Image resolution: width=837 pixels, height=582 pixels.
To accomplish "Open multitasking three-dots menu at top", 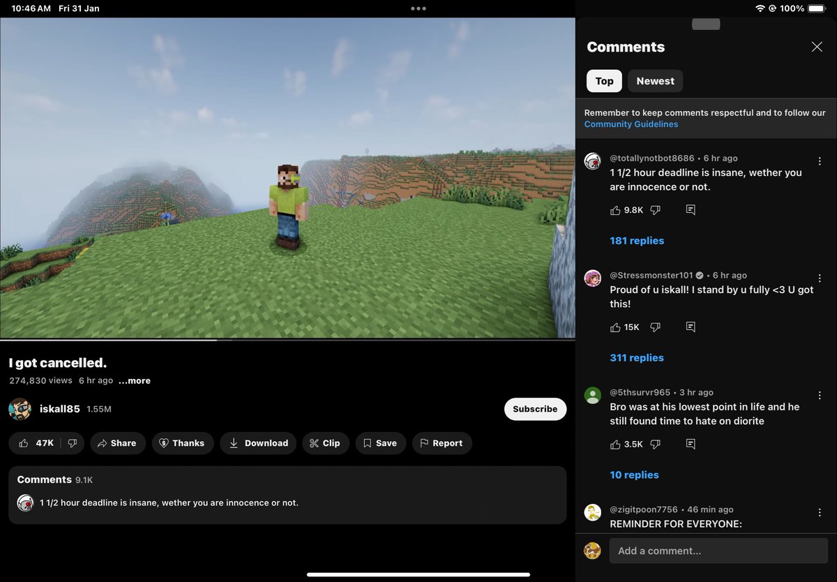I will point(418,8).
